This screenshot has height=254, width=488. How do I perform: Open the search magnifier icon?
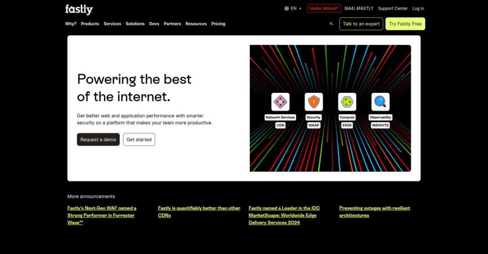click(x=331, y=24)
